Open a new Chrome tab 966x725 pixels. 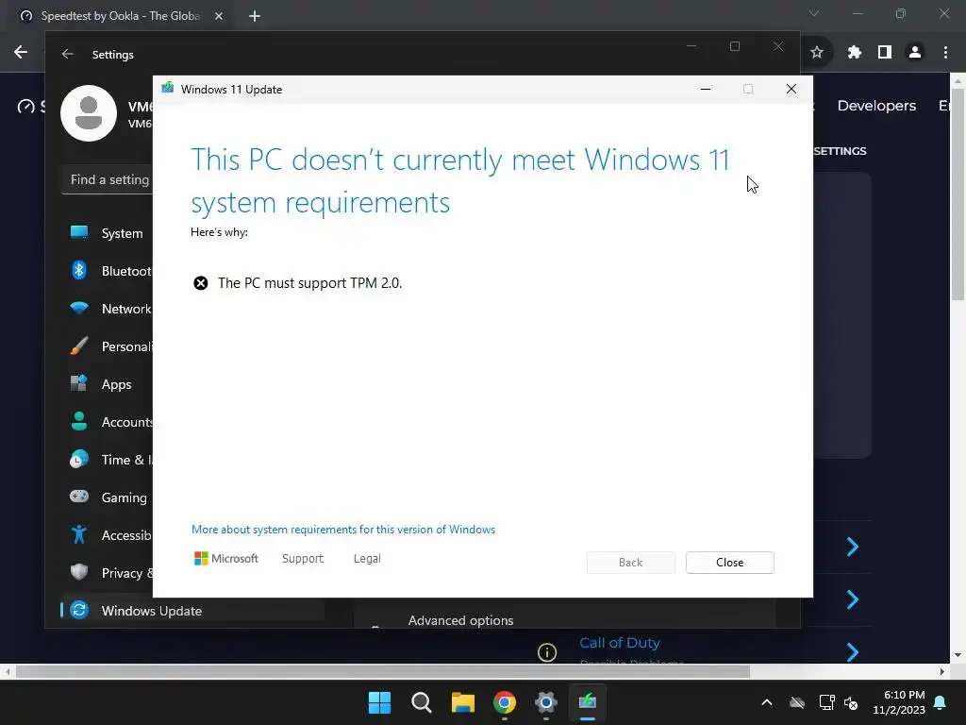(255, 16)
